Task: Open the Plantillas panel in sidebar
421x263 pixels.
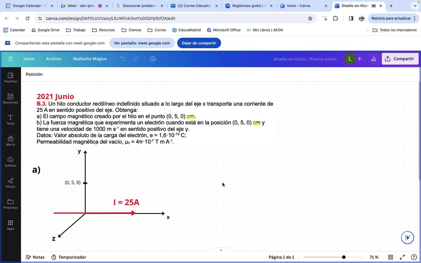Action: tap(11, 78)
